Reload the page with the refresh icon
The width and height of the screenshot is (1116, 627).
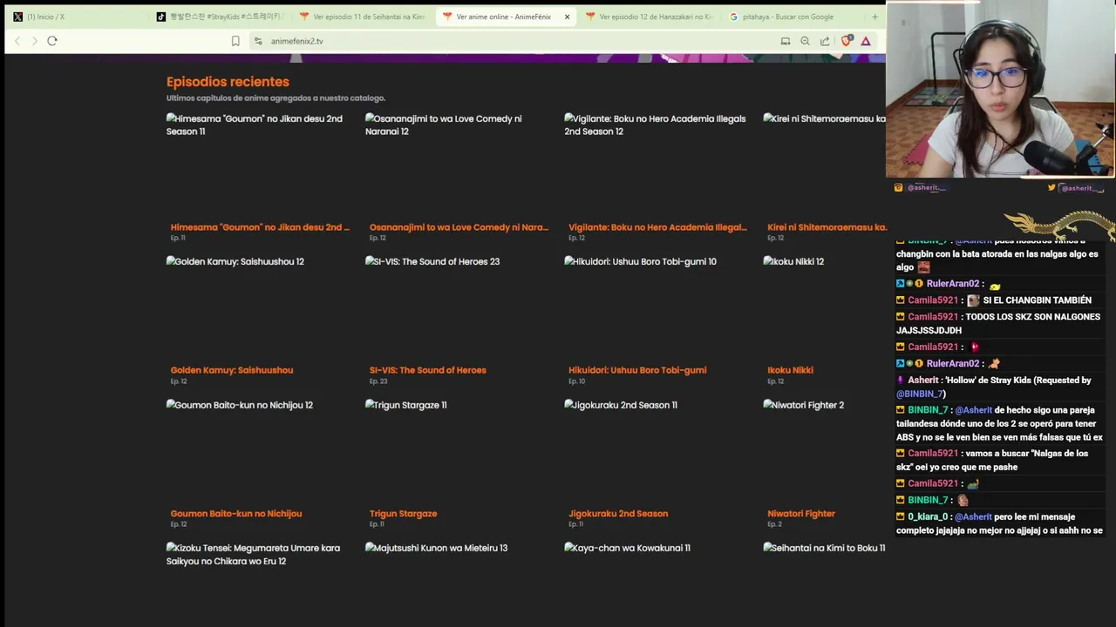[x=52, y=41]
